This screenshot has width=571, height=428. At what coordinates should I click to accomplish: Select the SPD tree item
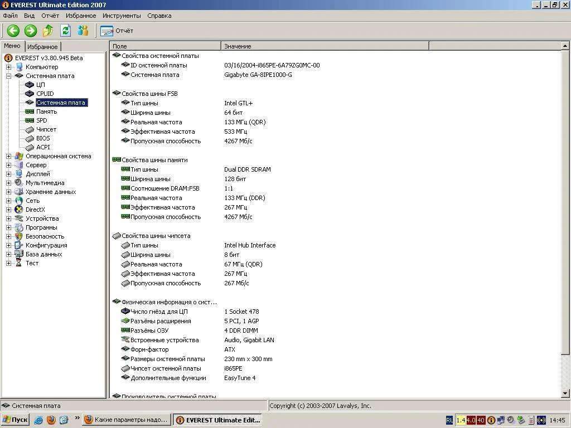coord(41,120)
